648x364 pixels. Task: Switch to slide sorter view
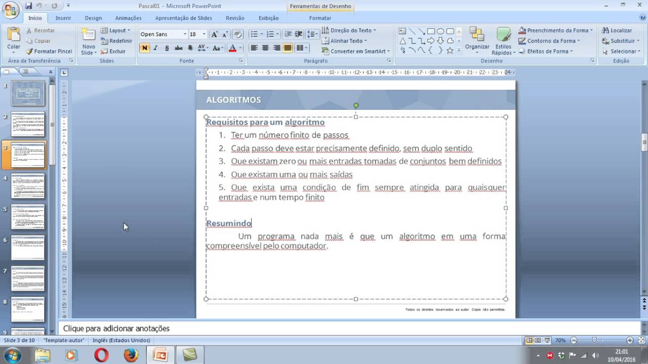pyautogui.click(x=538, y=341)
